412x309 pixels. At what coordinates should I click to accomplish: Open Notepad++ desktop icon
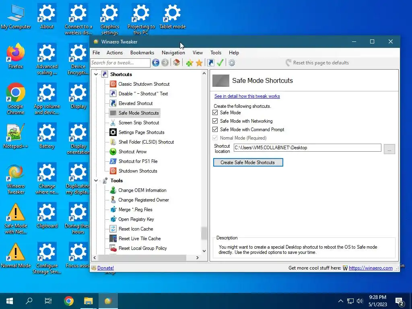pyautogui.click(x=16, y=136)
